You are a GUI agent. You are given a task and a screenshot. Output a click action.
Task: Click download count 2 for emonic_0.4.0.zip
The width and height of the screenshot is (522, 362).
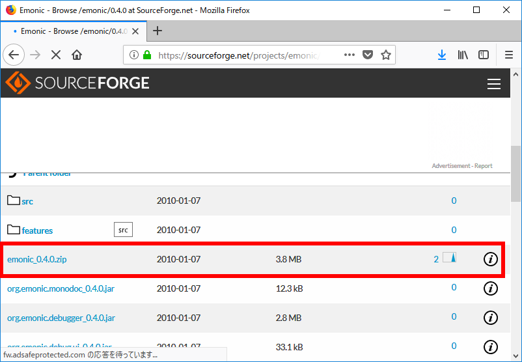click(436, 259)
